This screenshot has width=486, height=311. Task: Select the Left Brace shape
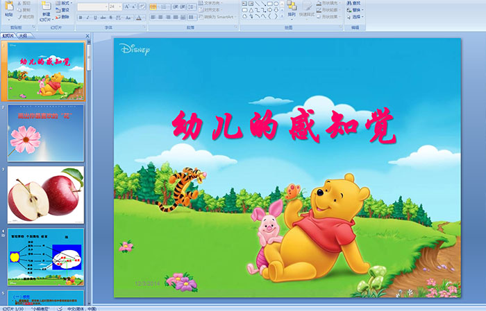(269, 17)
